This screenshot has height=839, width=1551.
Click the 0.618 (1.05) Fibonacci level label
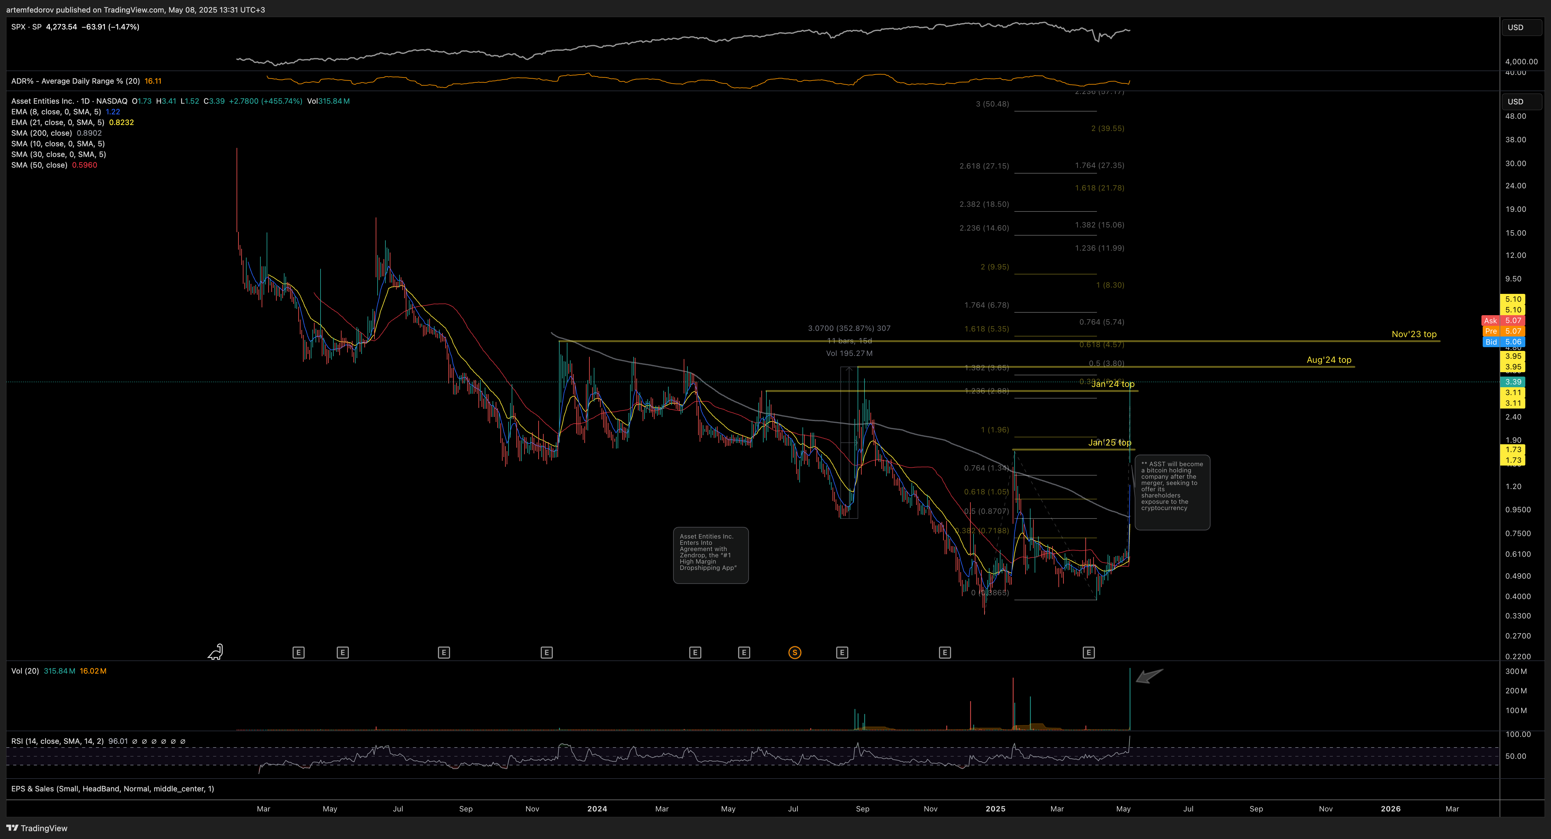pos(986,492)
